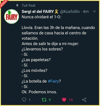The image size is (100, 106).
Task: View the 19 likes count
Action: (71, 100)
